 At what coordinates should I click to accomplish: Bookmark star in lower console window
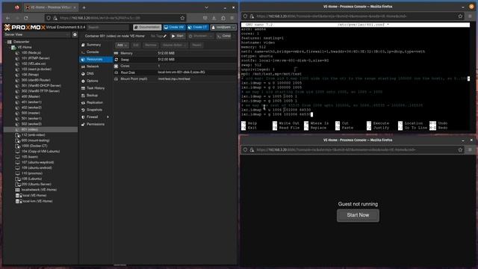460,149
